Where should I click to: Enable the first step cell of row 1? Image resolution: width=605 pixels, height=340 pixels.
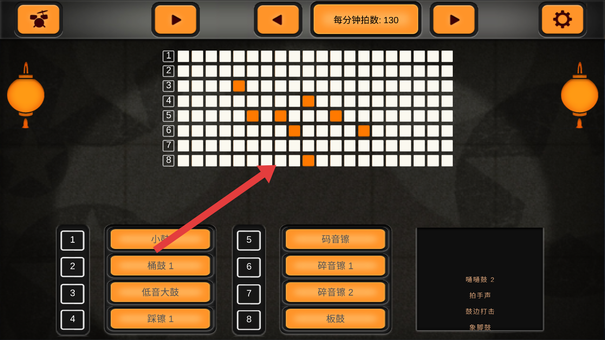[183, 56]
